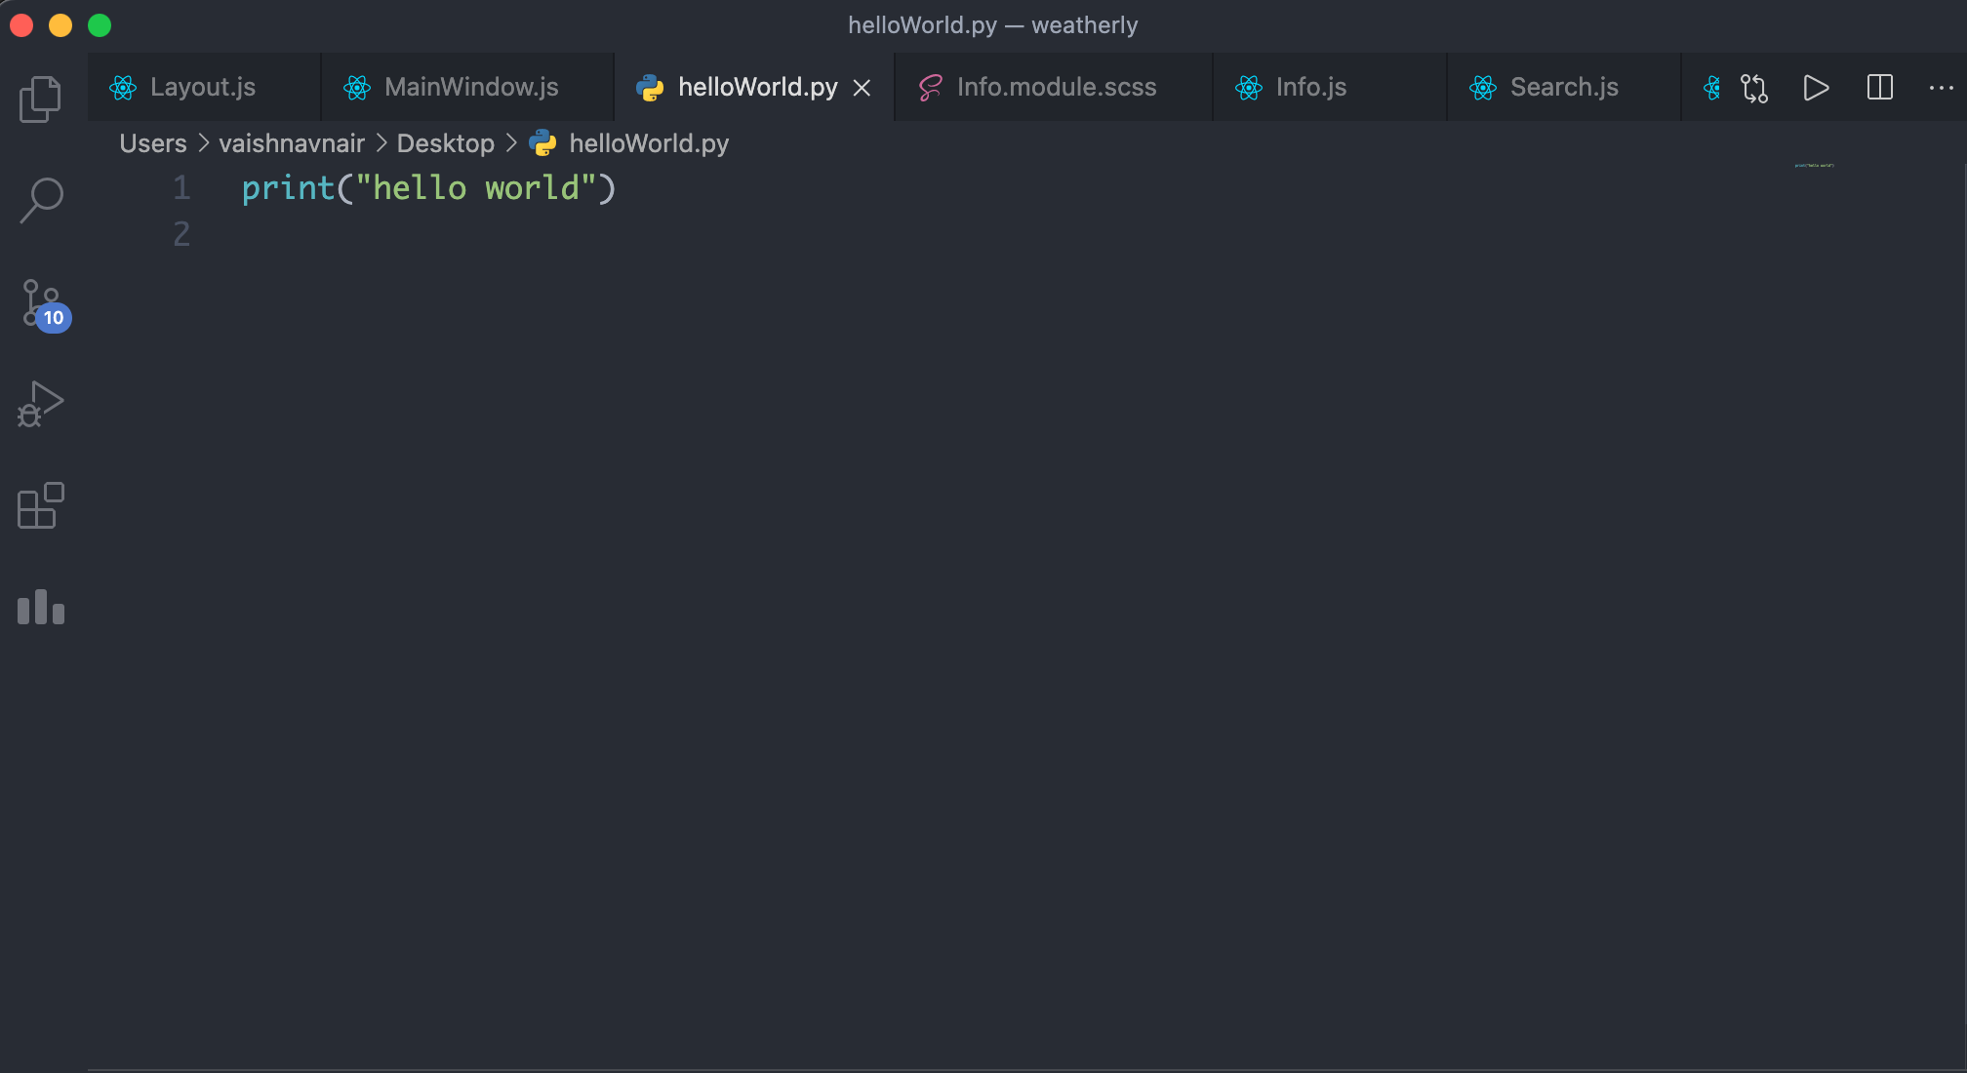Screen dimensions: 1967x1073
Task: Open the More Actions ellipsis menu
Action: [1941, 88]
